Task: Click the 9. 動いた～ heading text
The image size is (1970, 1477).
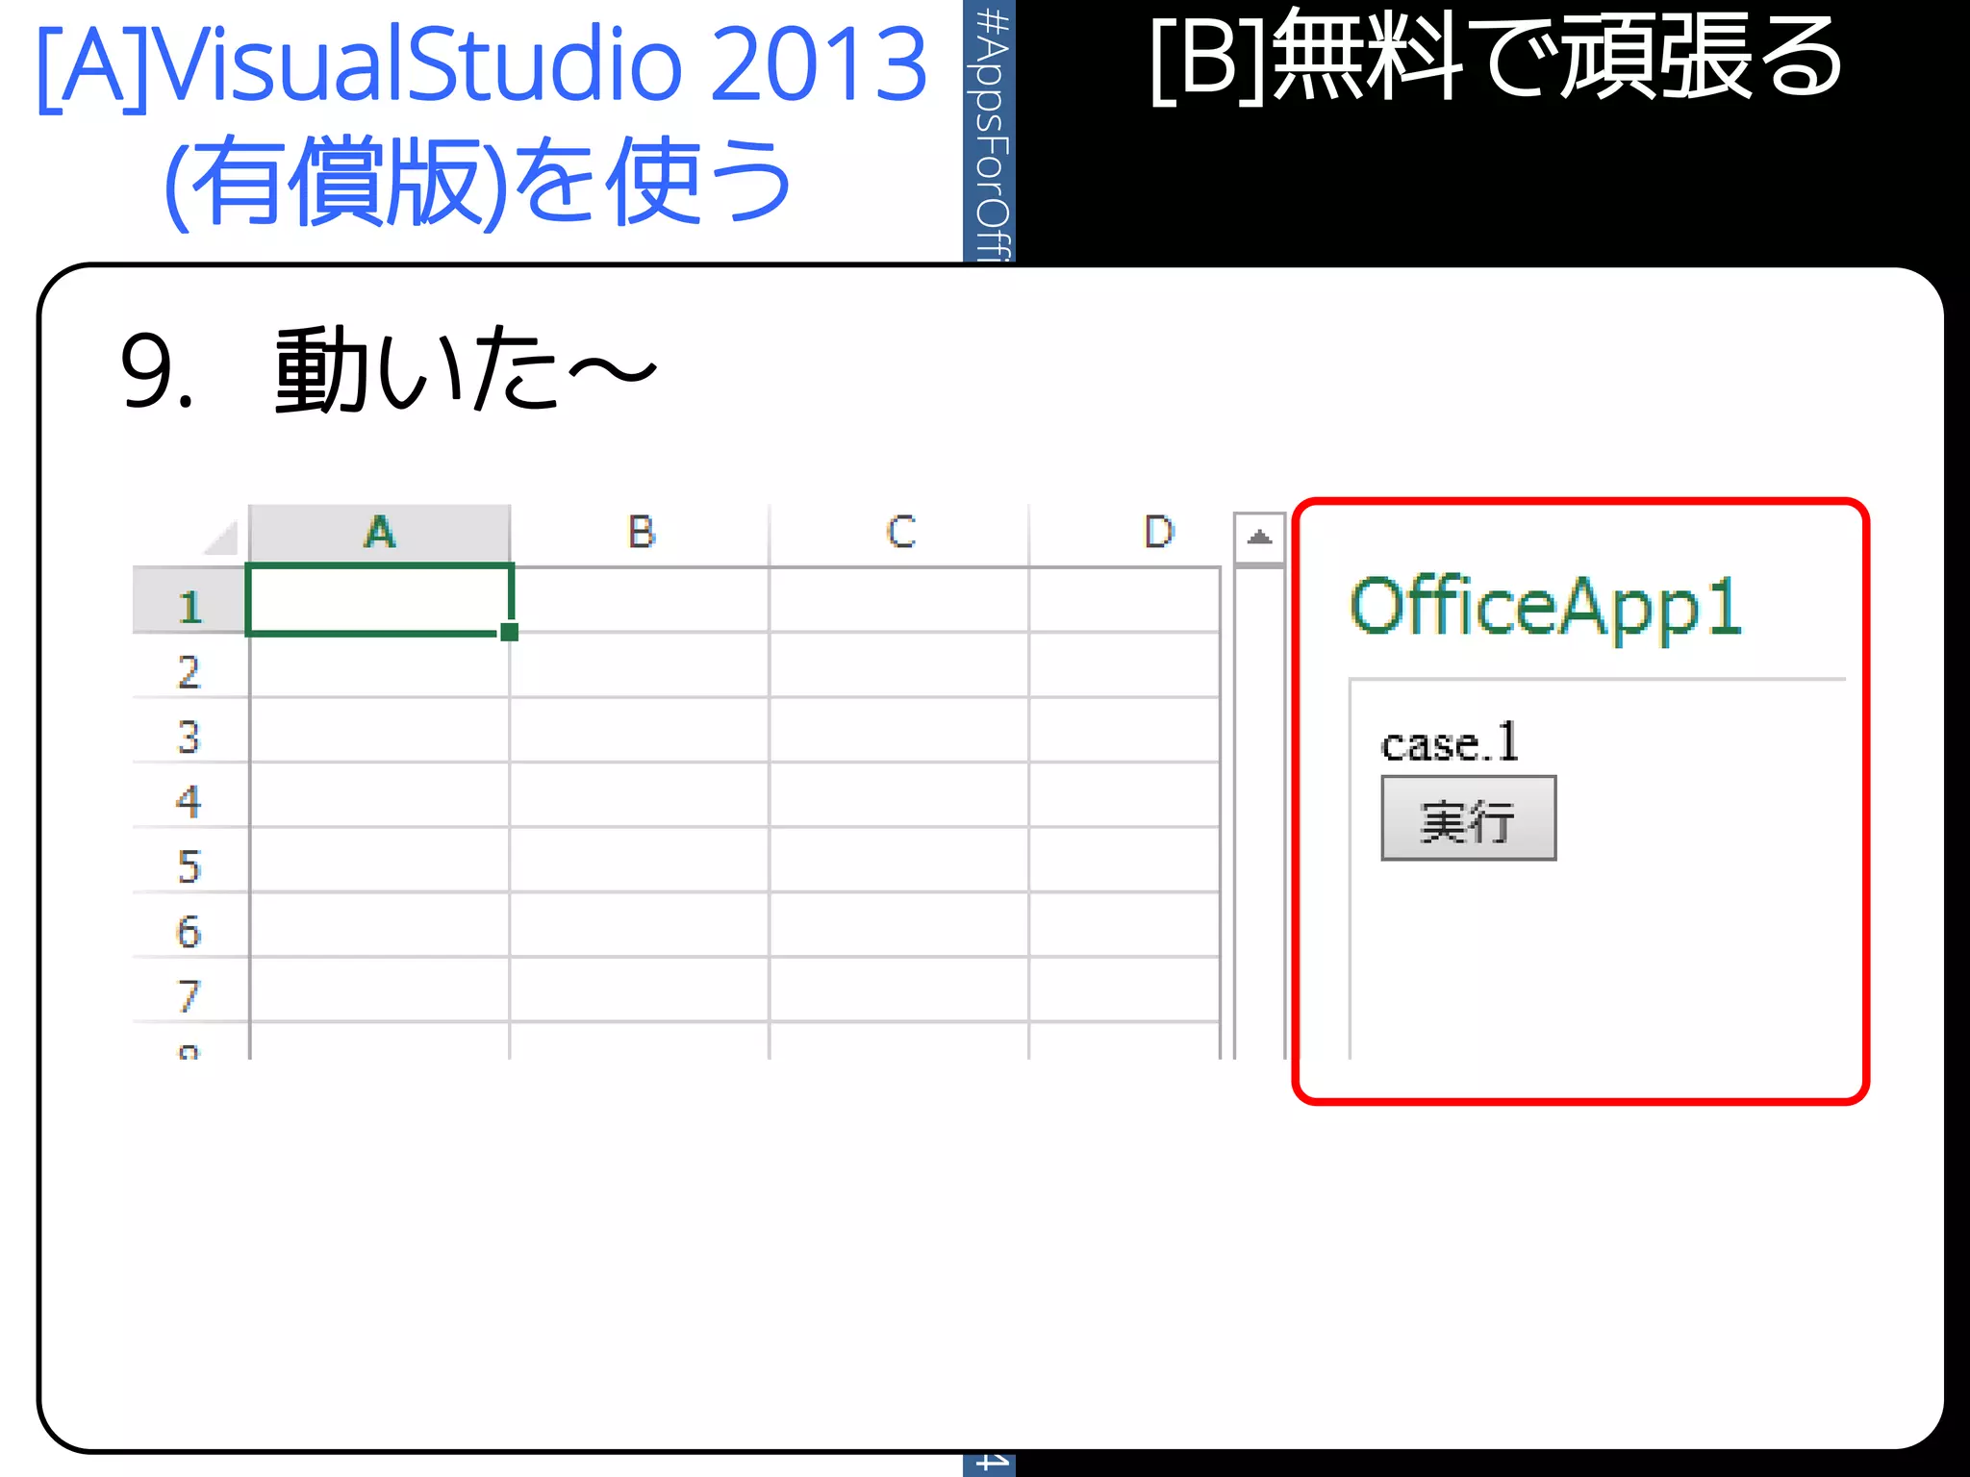Action: point(388,370)
